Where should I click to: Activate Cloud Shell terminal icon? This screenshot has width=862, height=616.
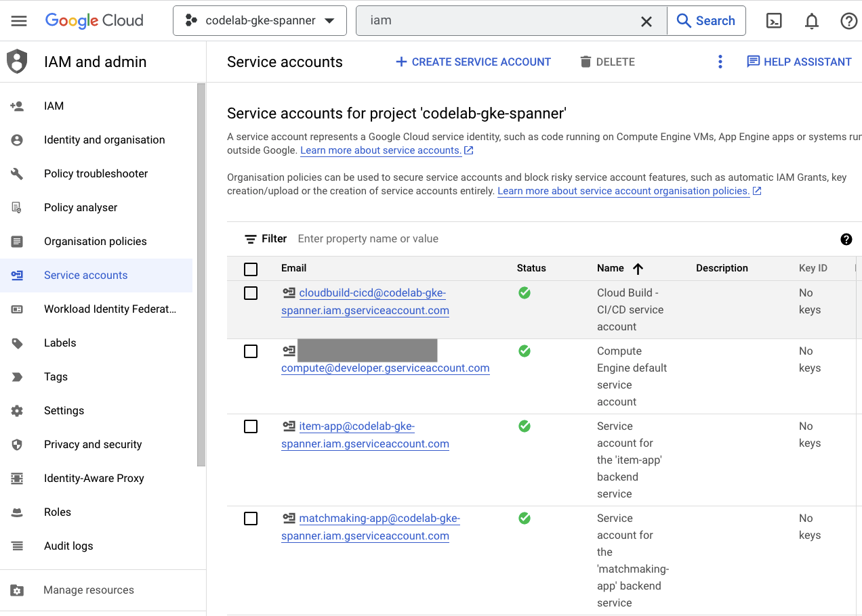(x=774, y=21)
